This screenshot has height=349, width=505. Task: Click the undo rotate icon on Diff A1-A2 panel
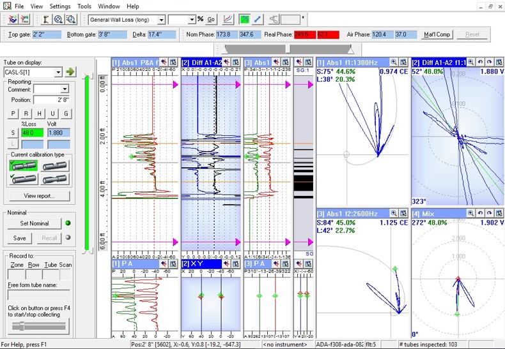click(x=480, y=62)
